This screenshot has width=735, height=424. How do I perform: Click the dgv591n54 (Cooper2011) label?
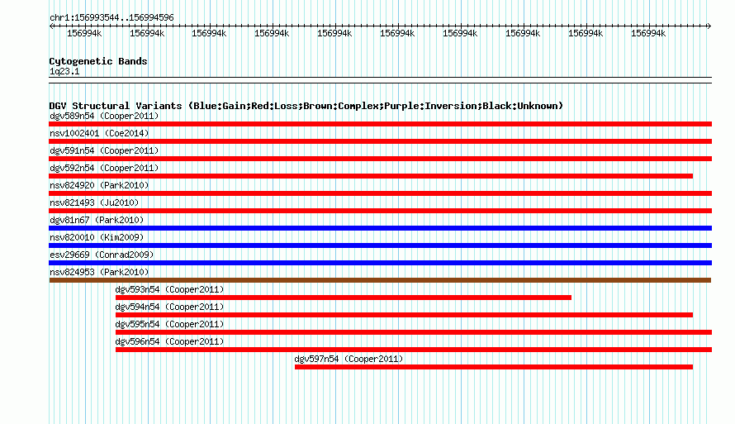pos(104,150)
